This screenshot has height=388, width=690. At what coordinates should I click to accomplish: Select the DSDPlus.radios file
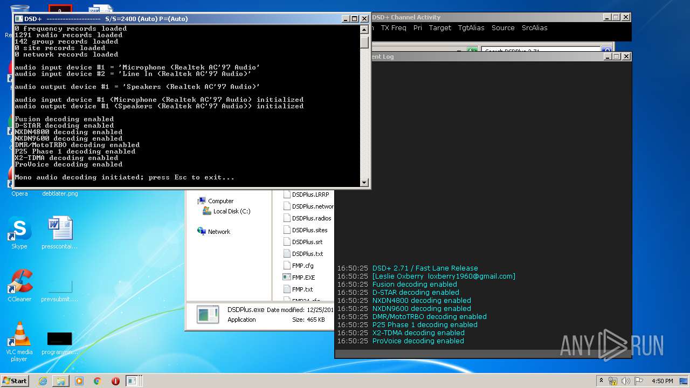307,218
